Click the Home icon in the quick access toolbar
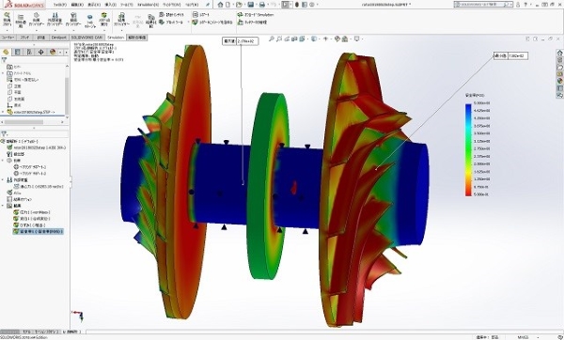The height and width of the screenshot is (340, 564). pos(220,5)
